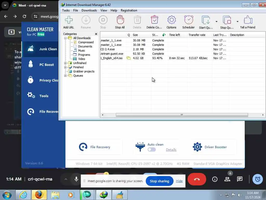Open Meet activities clock icon
266x200 pixels.
click(x=258, y=179)
